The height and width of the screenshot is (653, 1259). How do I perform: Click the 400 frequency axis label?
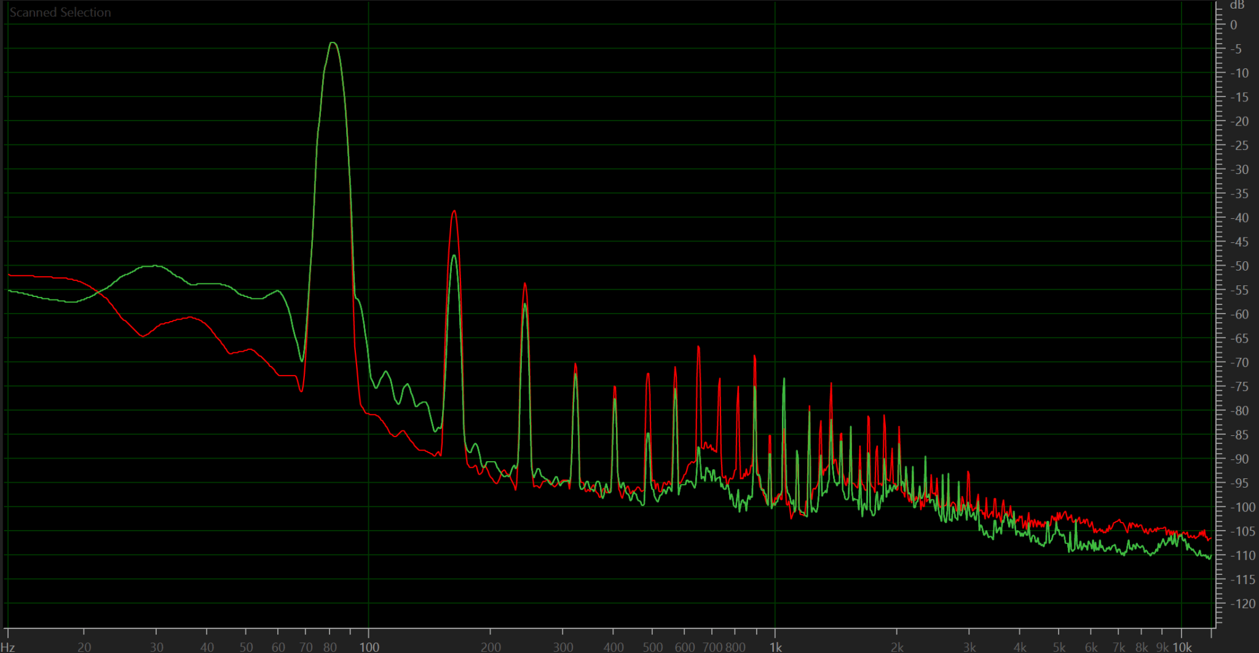point(614,647)
